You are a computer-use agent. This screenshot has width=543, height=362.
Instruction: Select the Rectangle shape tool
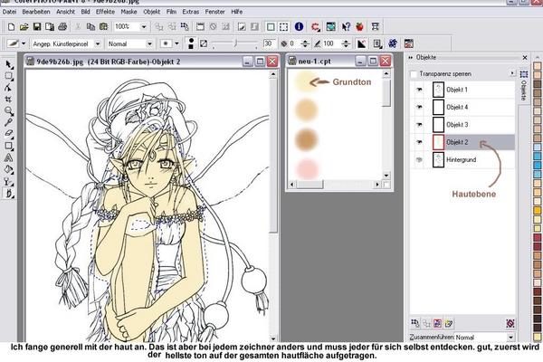tap(9, 146)
